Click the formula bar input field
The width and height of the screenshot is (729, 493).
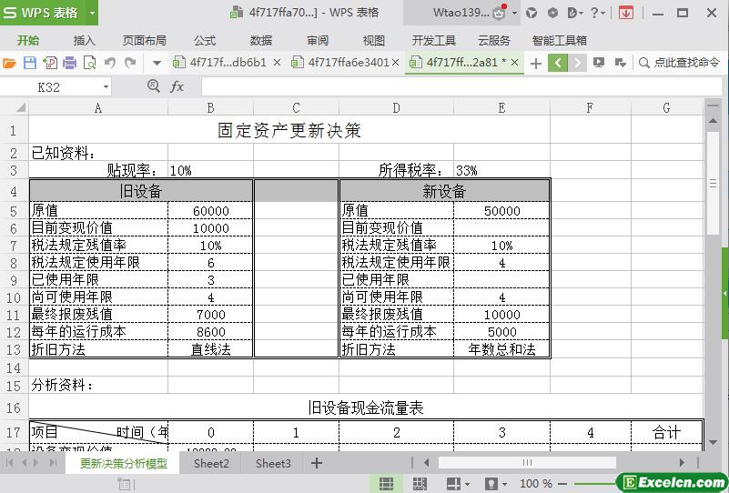point(461,87)
